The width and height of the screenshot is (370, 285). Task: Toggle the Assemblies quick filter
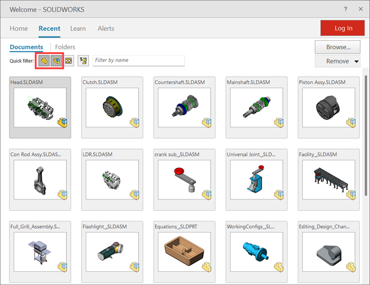click(x=56, y=61)
